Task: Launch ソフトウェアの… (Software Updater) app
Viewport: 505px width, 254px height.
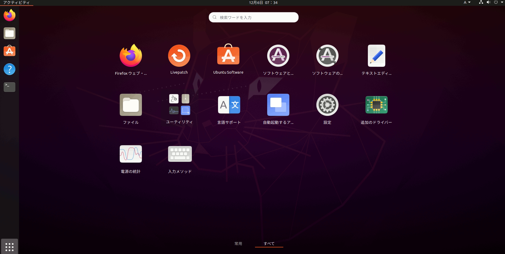Action: (327, 56)
